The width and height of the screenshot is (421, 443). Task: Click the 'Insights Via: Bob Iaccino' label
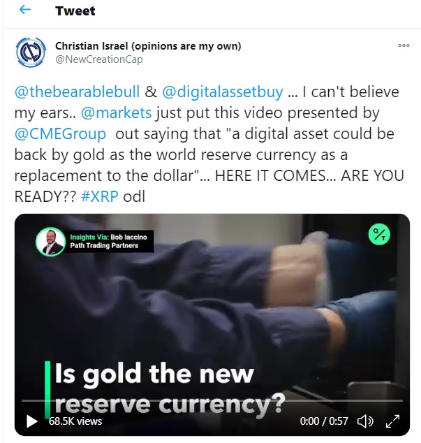click(108, 237)
